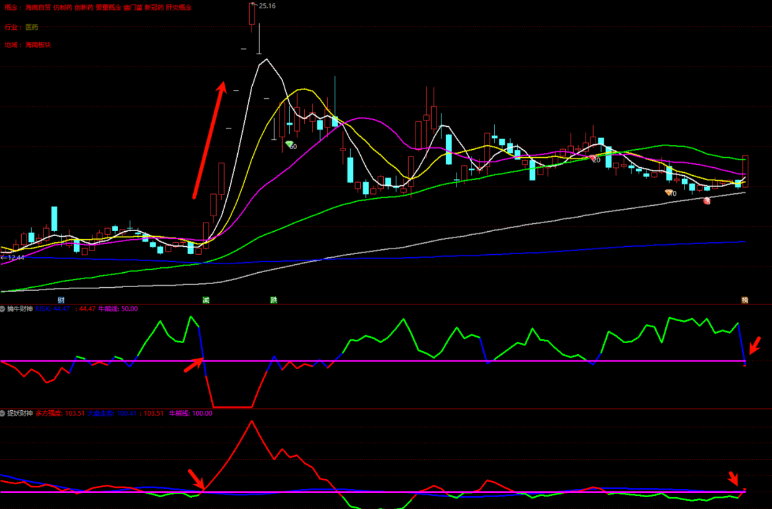Open the 婴童概念 concept link
The width and height of the screenshot is (772, 509).
[x=108, y=7]
